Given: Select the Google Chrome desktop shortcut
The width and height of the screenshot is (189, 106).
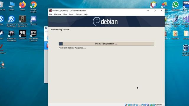Looking at the screenshot, I should [33, 7].
